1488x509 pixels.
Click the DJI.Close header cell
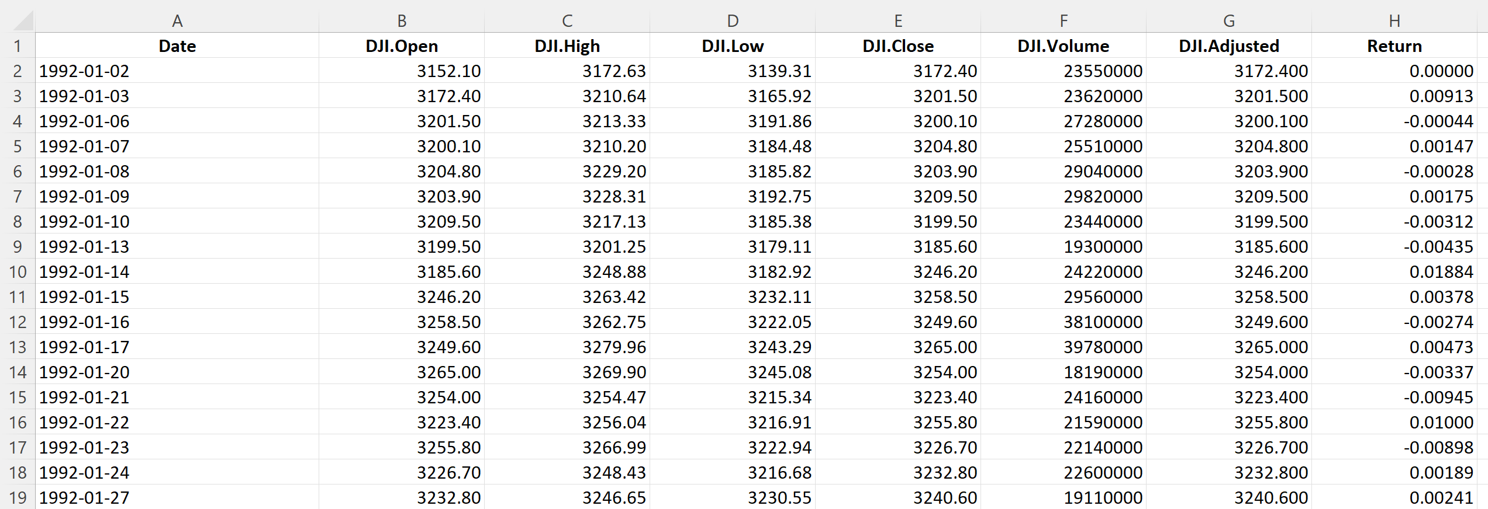(x=898, y=46)
